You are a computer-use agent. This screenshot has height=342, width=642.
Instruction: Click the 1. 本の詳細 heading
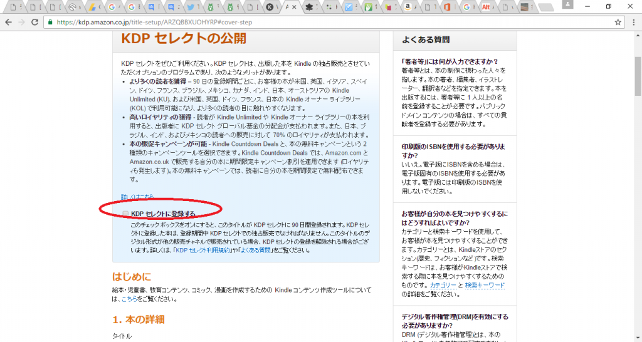(x=139, y=319)
